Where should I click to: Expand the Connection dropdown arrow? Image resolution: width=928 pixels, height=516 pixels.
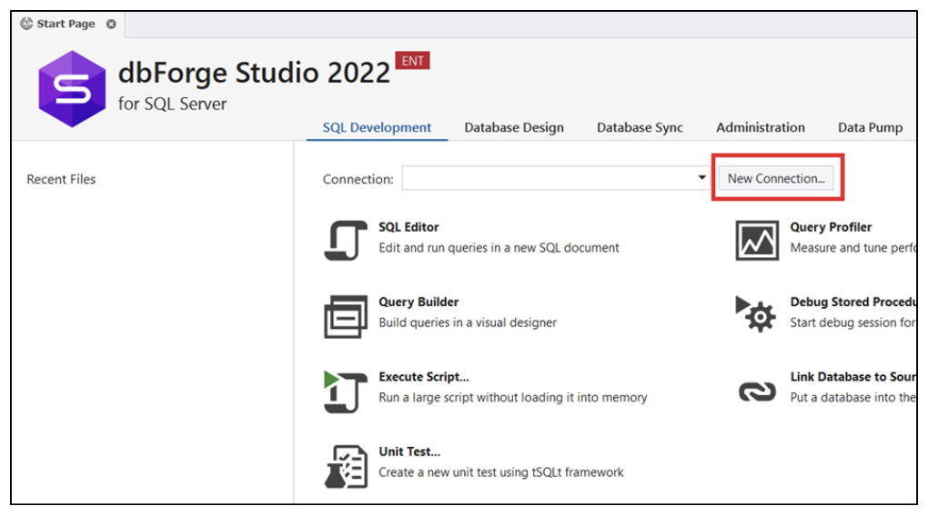[701, 177]
